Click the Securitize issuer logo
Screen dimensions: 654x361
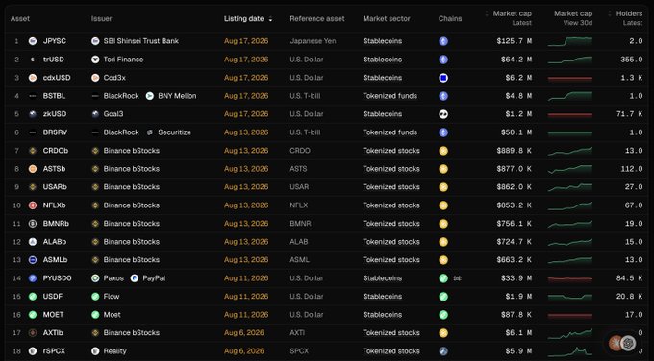point(150,132)
